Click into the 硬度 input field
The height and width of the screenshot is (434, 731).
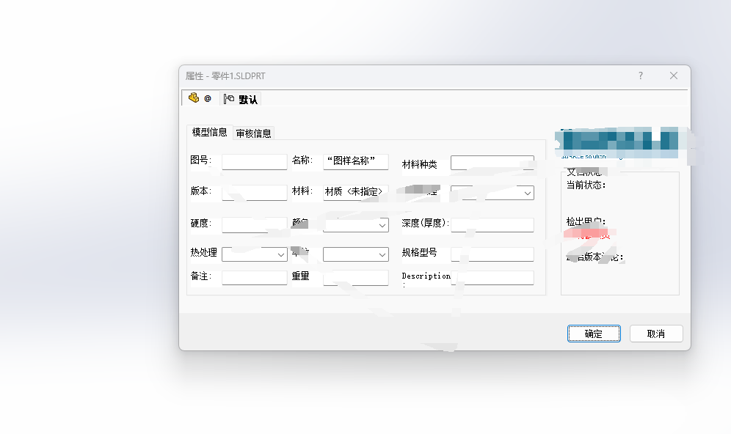click(254, 225)
